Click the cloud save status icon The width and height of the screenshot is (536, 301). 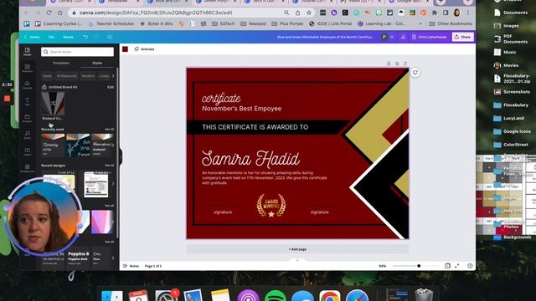[110, 37]
